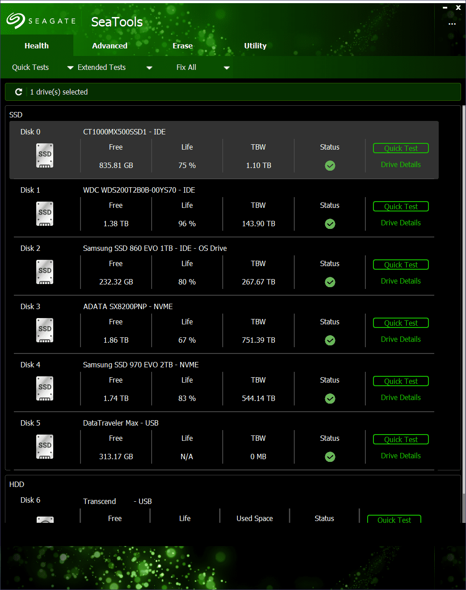Click the SeaTools title text

pyautogui.click(x=117, y=22)
